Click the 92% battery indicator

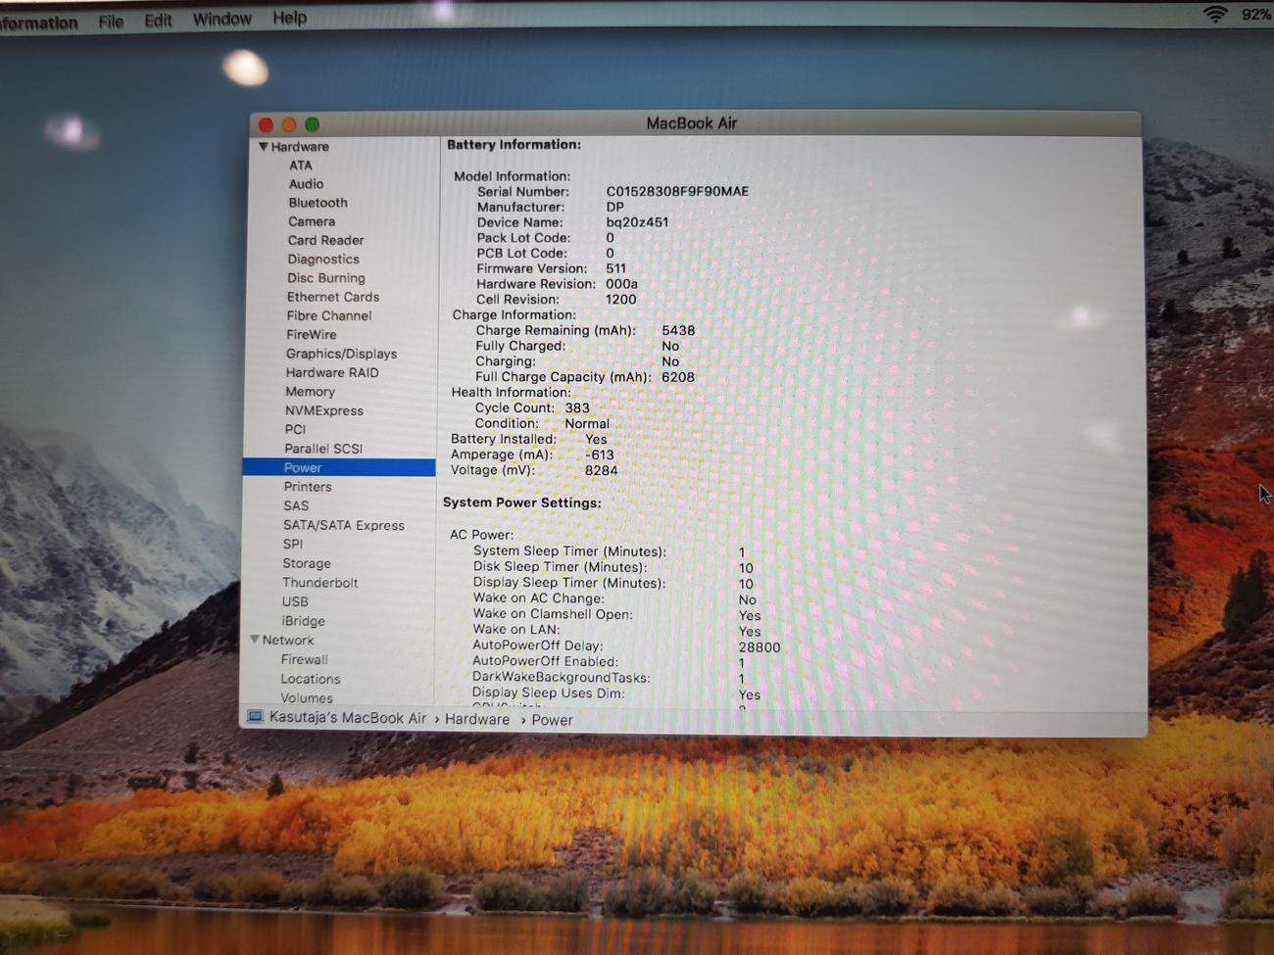[1256, 14]
